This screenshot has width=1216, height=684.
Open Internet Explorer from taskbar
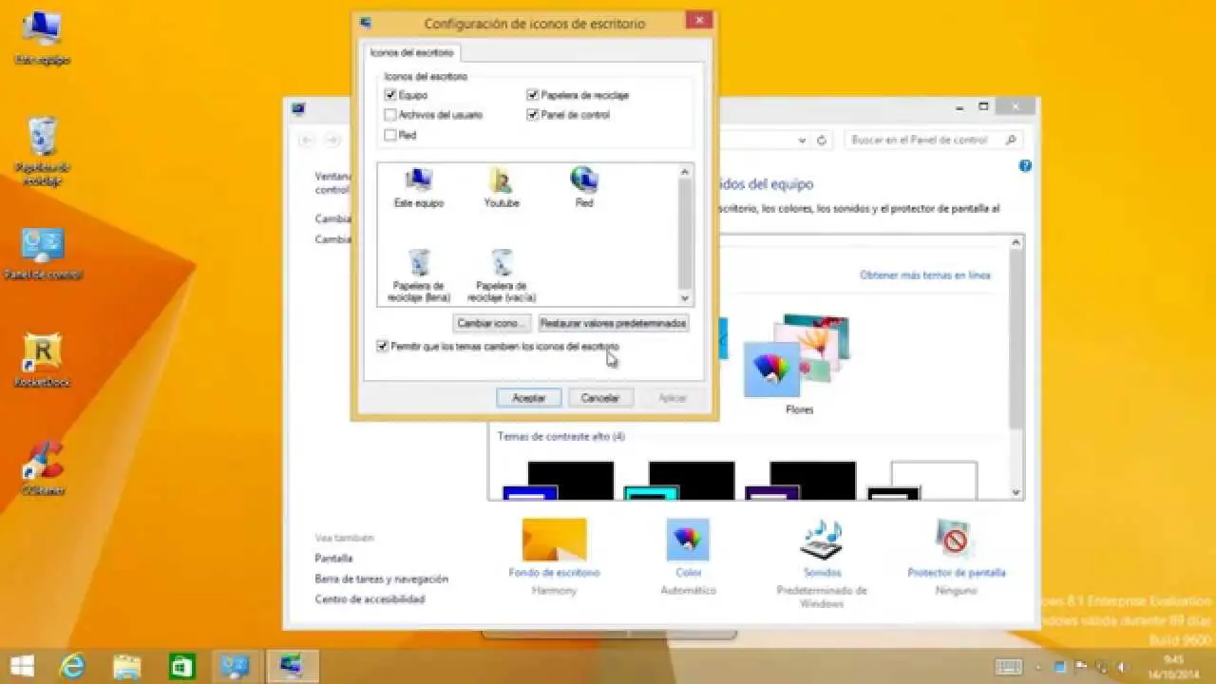pos(73,666)
